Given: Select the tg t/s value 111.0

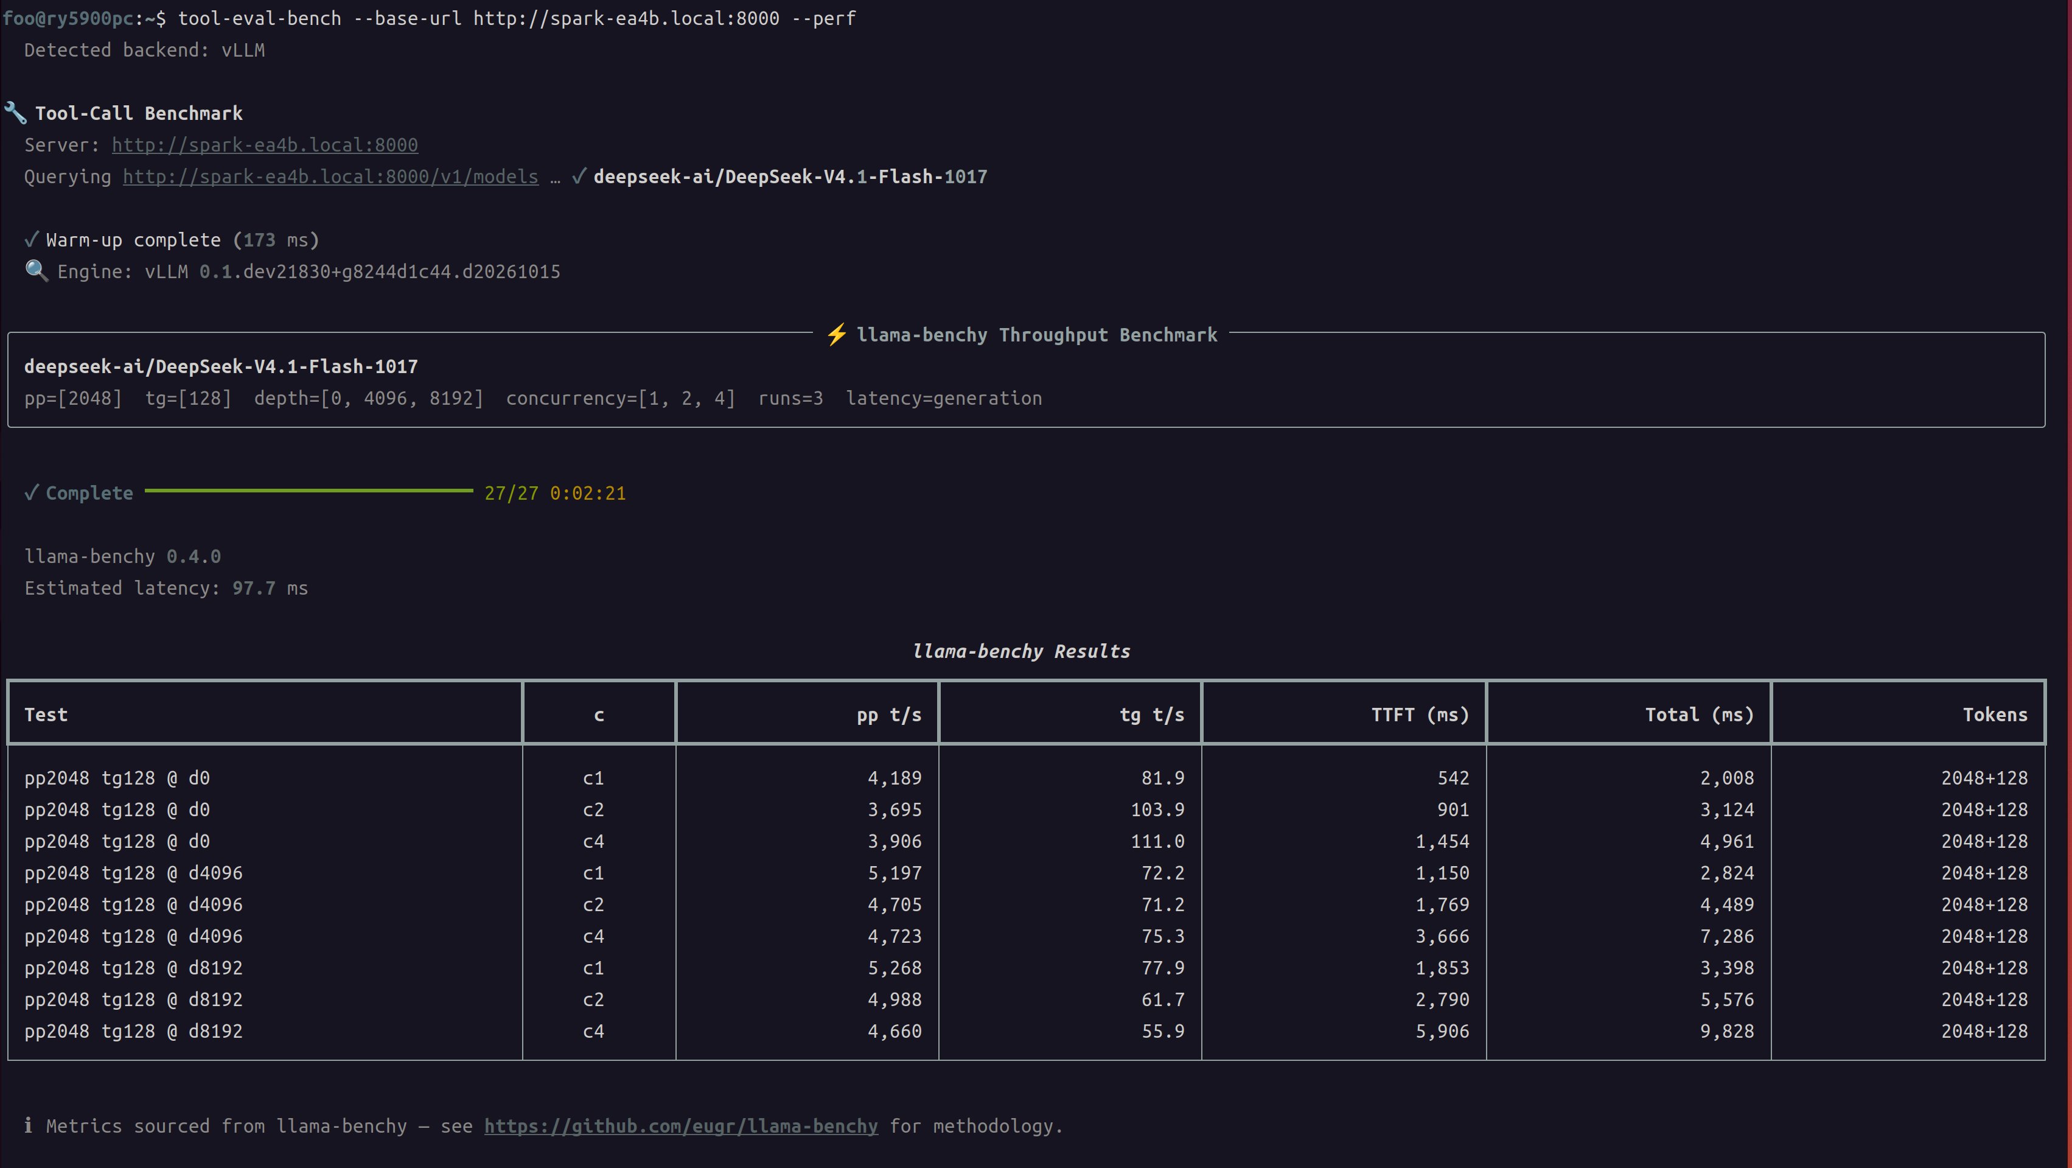Looking at the screenshot, I should click(x=1157, y=841).
